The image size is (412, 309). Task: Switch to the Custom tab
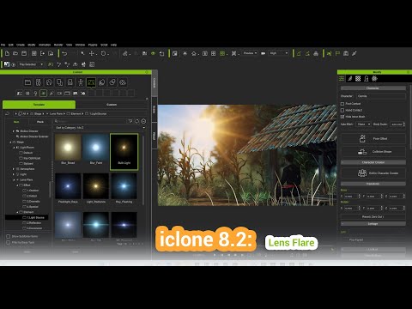112,105
